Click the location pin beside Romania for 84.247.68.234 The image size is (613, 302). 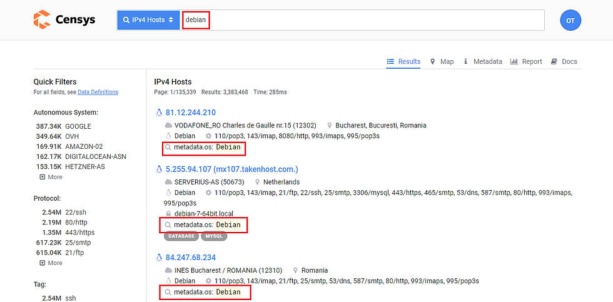point(295,271)
